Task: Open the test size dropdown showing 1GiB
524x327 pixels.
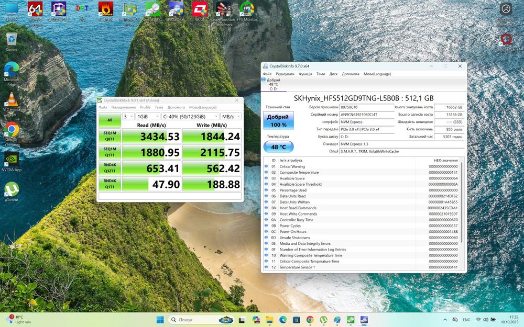Action: point(148,117)
